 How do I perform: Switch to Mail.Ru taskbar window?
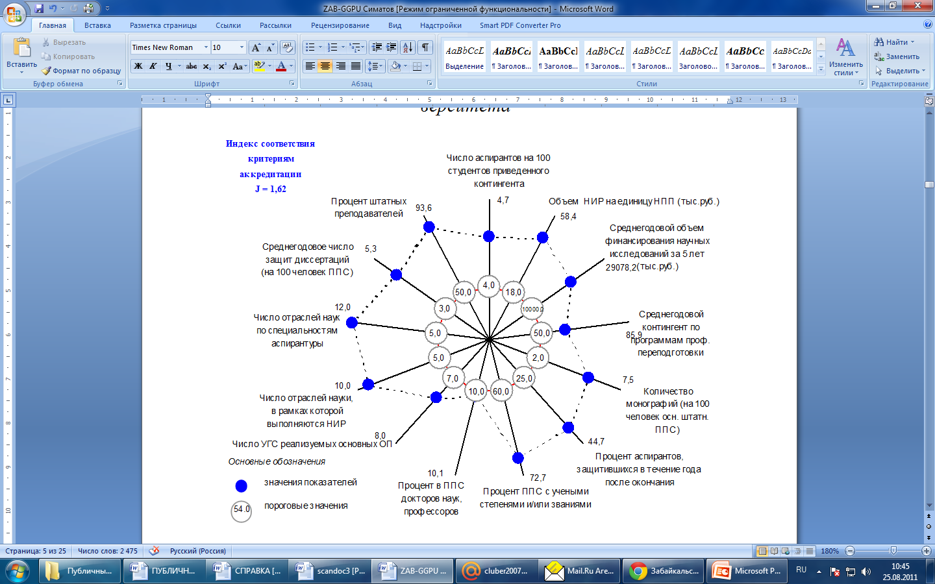click(581, 571)
